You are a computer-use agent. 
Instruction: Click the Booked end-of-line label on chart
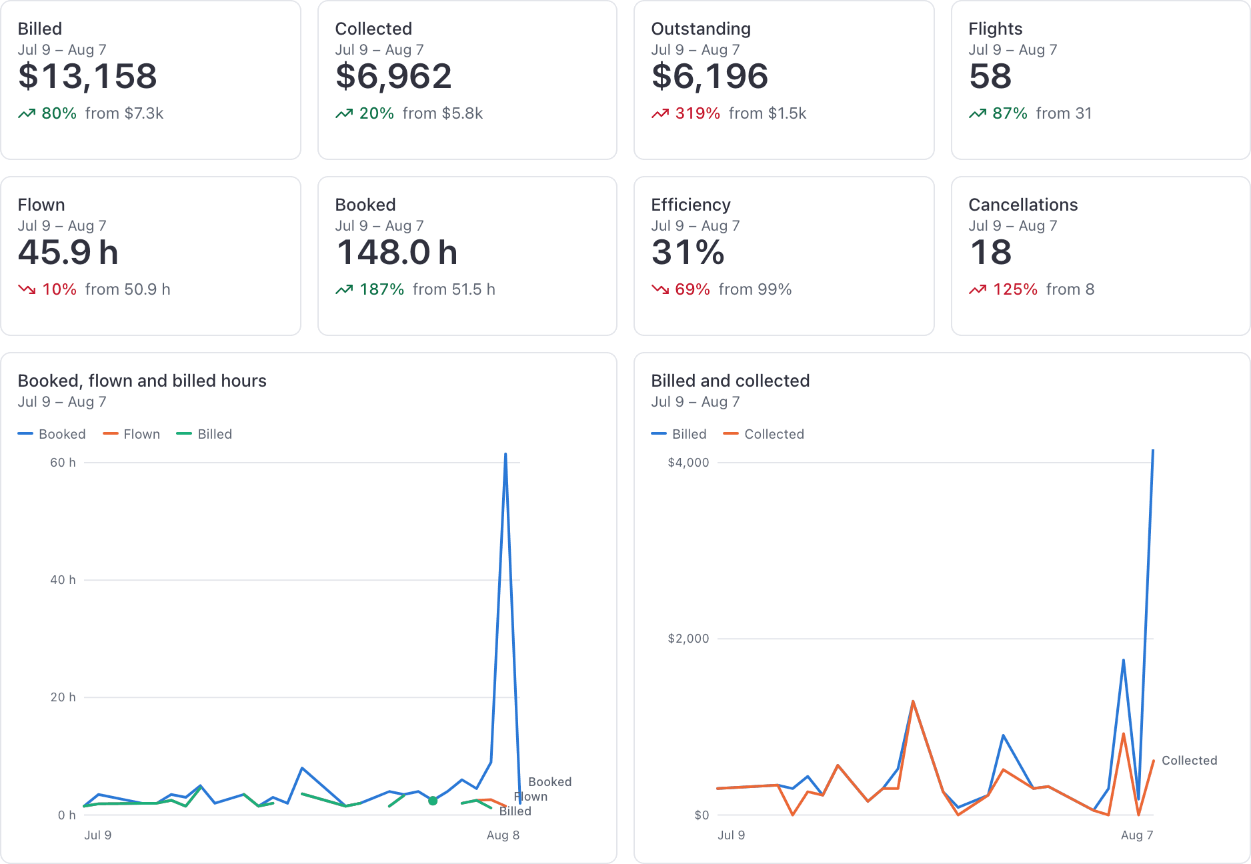[x=549, y=782]
